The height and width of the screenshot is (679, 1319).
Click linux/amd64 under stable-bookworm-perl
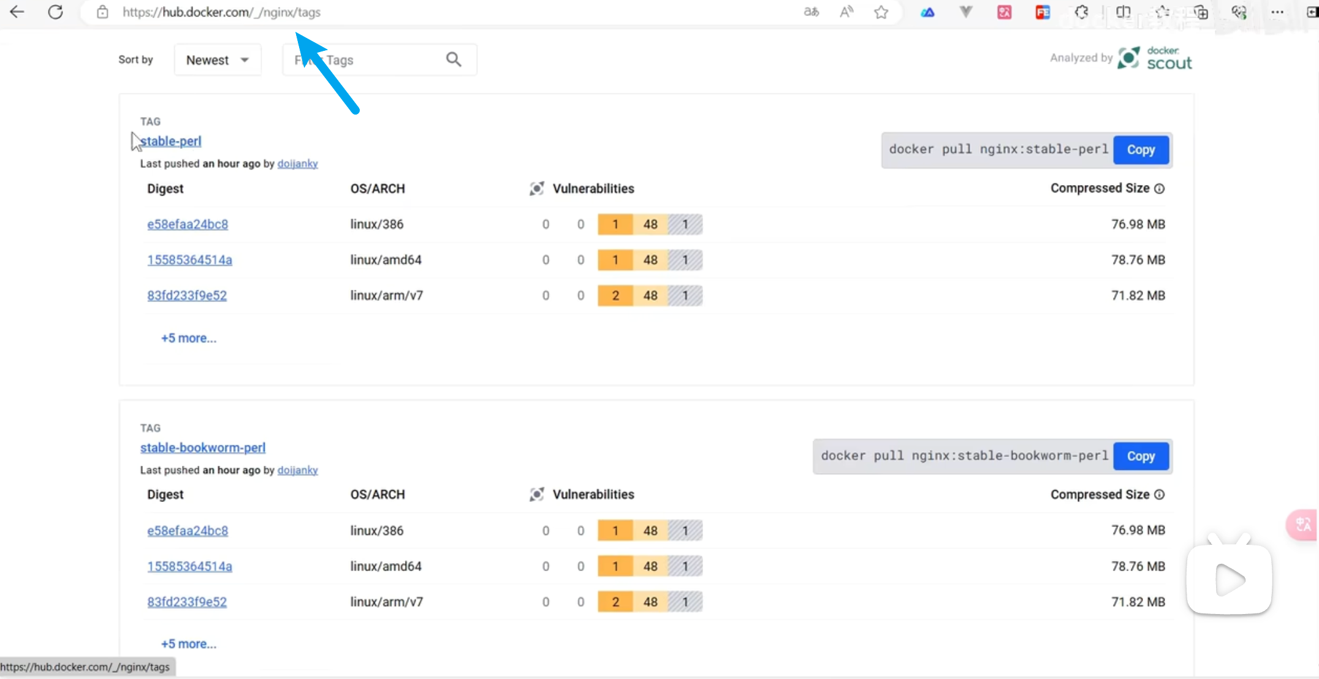386,566
